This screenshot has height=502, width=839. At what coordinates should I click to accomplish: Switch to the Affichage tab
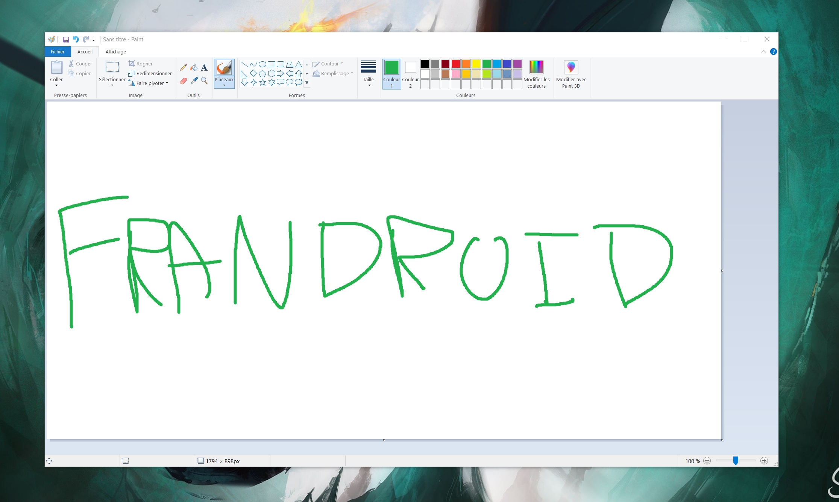[116, 52]
